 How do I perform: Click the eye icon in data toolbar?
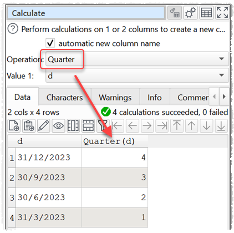(58, 126)
